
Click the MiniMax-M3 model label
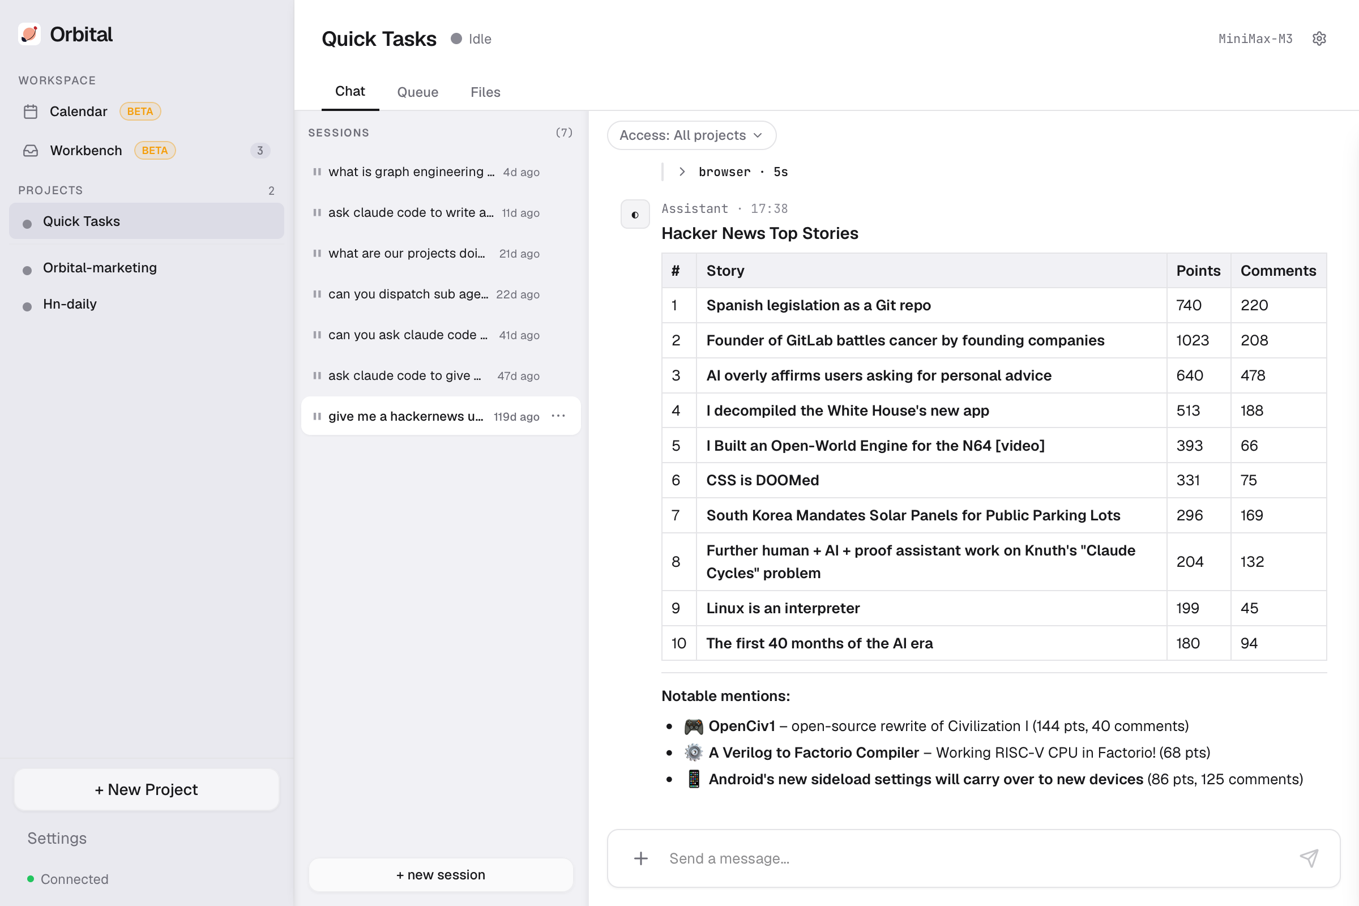pos(1255,39)
